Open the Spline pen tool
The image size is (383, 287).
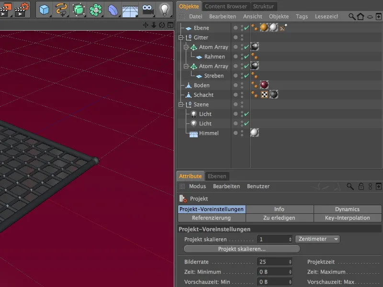pyautogui.click(x=61, y=10)
